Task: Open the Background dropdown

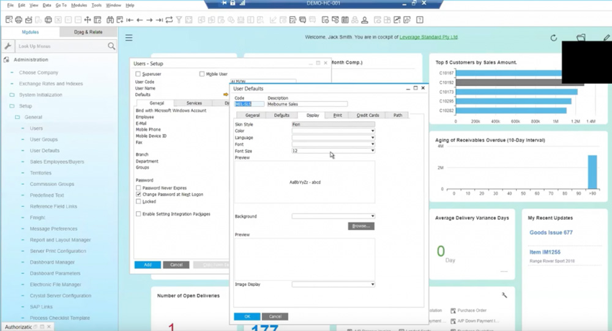Action: click(372, 216)
